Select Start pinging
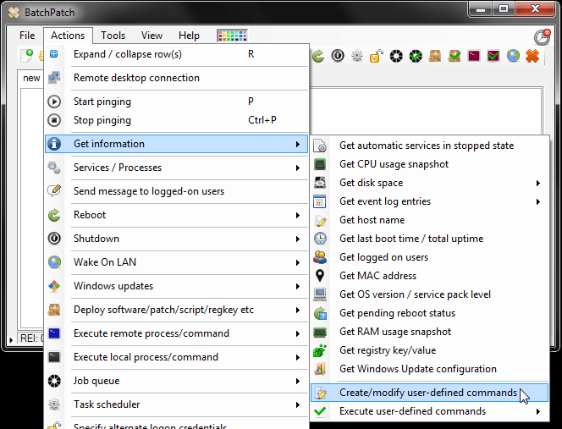This screenshot has width=562, height=429. point(176,102)
